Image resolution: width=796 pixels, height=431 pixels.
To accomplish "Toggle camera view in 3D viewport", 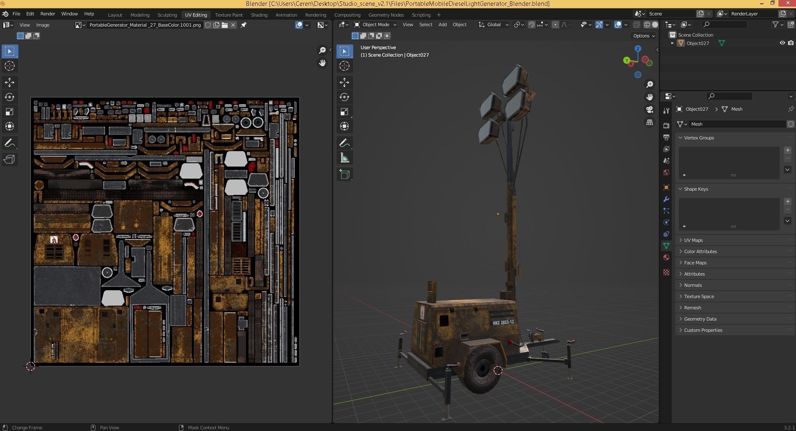I will click(x=650, y=110).
